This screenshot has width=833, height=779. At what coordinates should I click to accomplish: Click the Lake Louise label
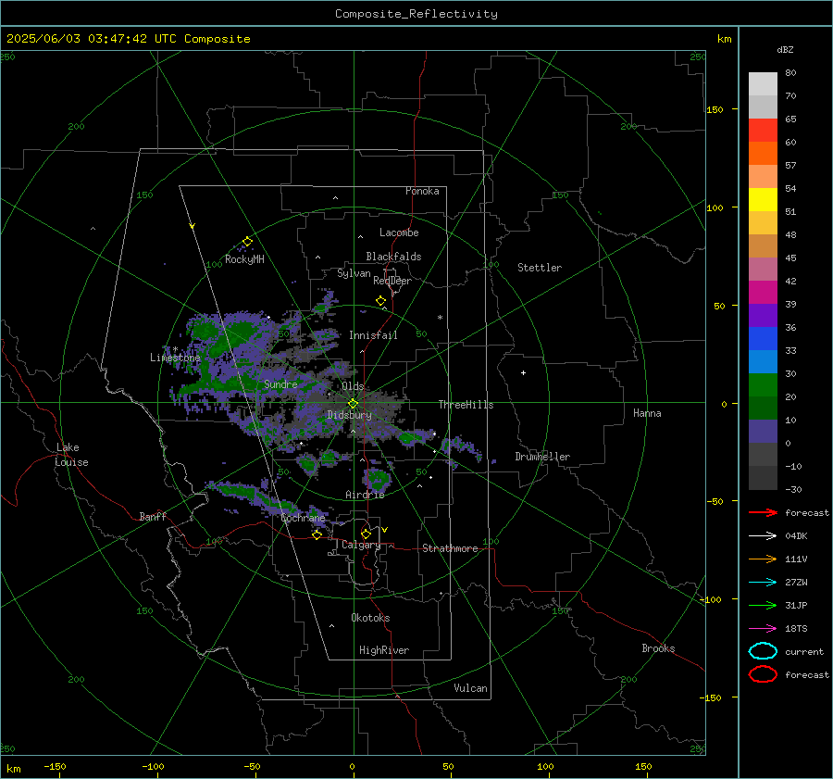(71, 455)
